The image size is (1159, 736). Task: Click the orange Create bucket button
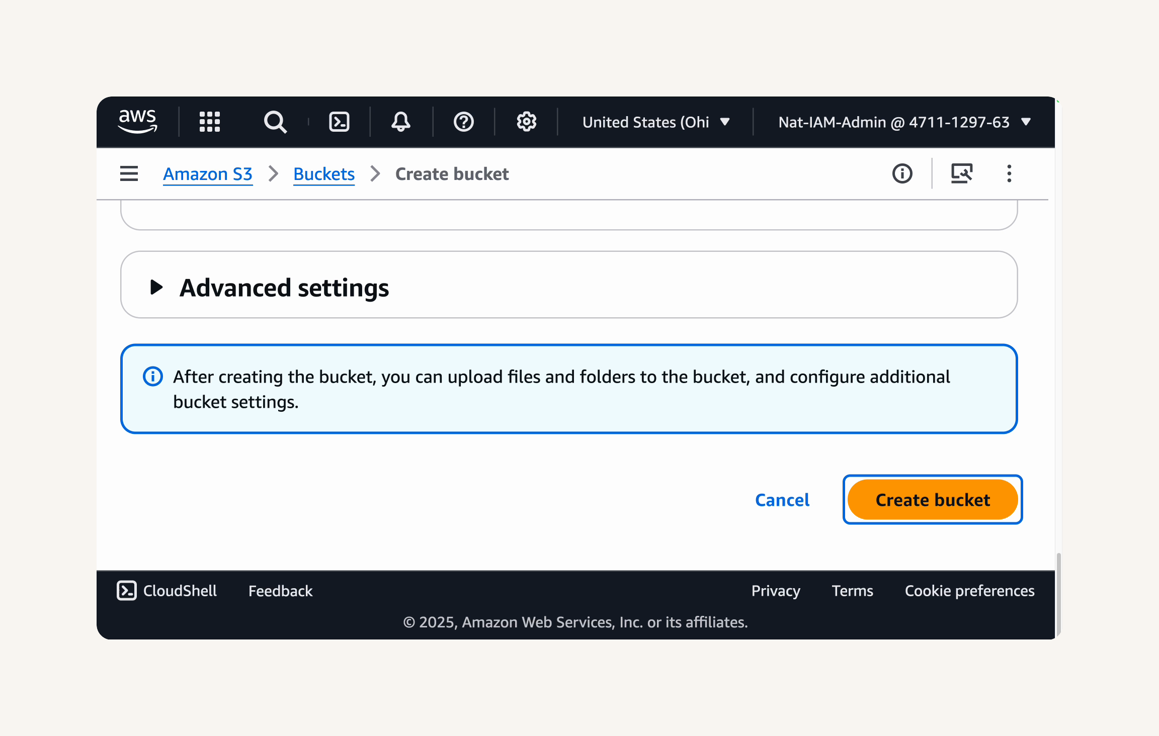[x=933, y=500]
